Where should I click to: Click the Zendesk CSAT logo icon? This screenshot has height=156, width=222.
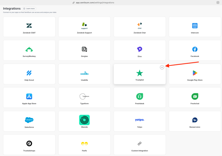pos(29,25)
